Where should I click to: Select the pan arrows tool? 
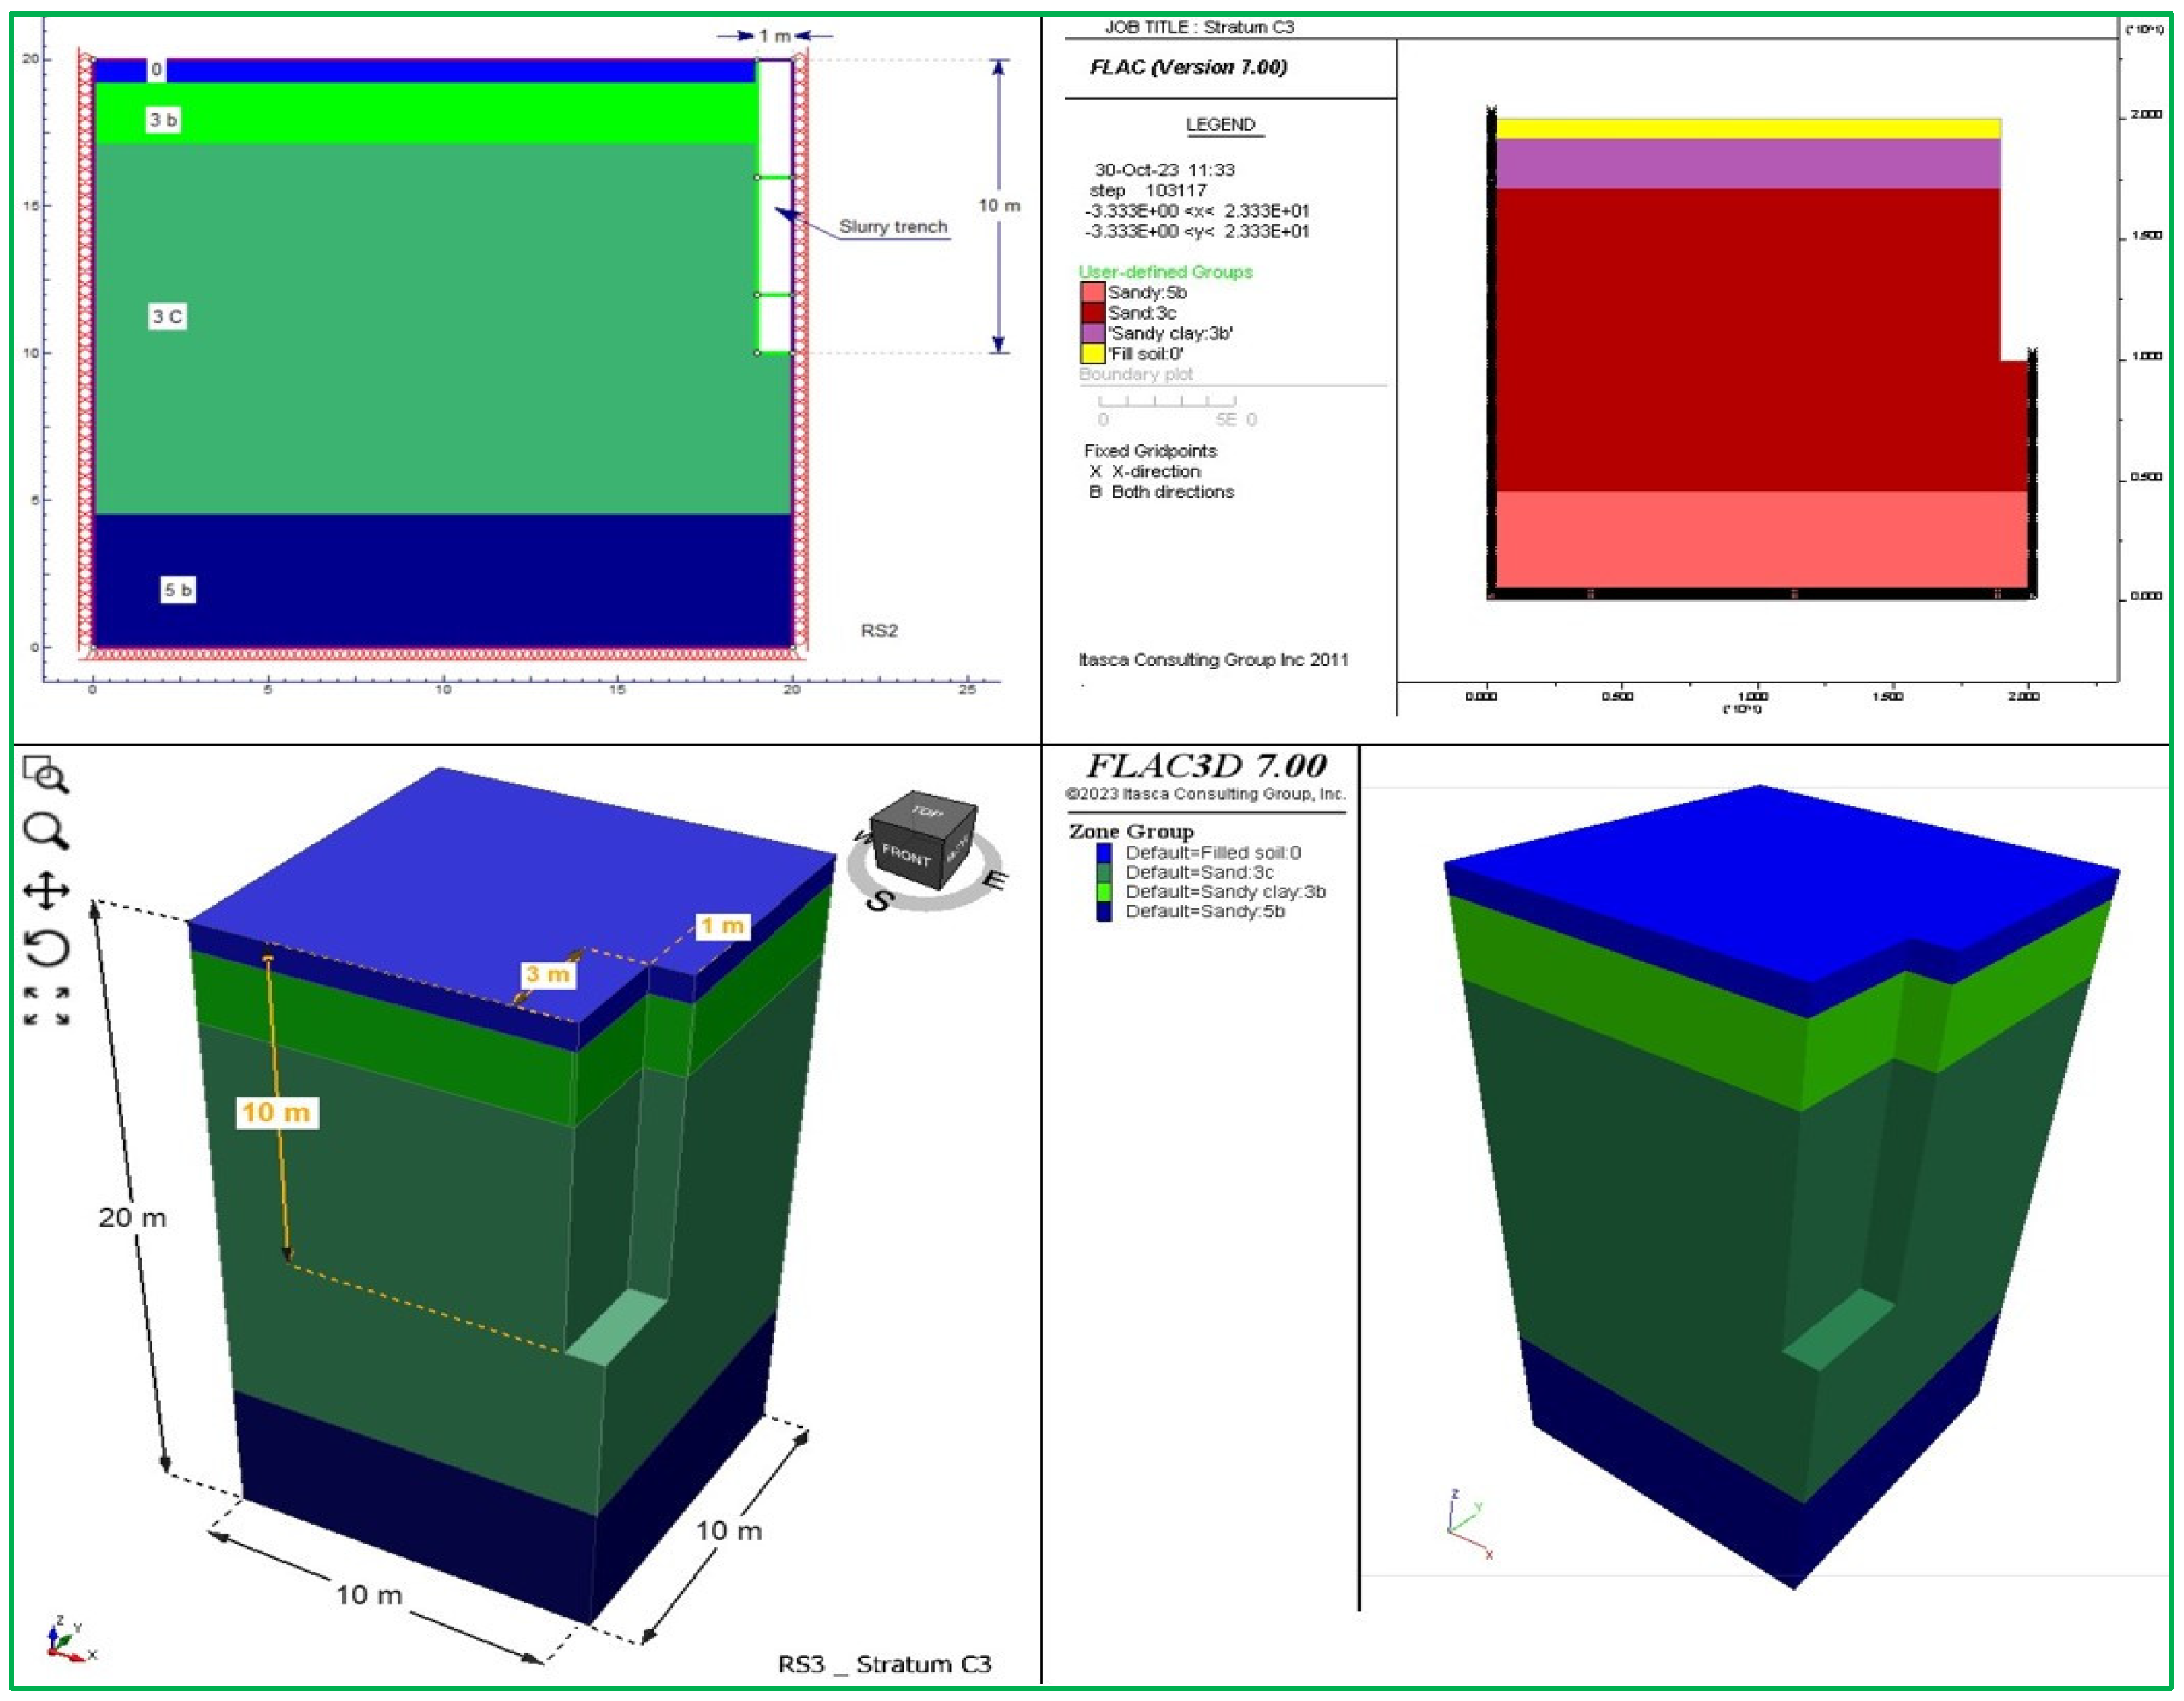point(46,889)
